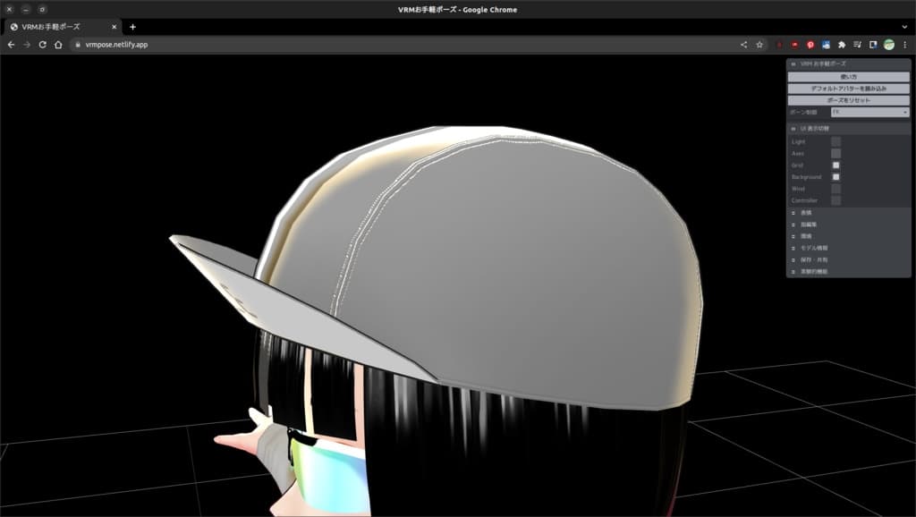Click the 使い方 button

(x=848, y=77)
